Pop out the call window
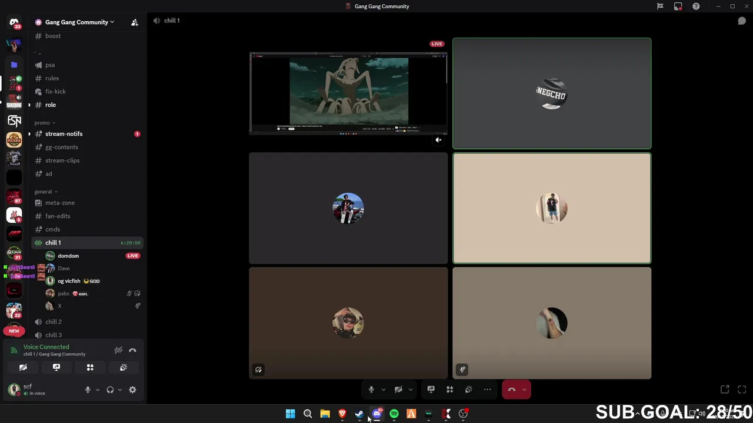Screen dimensions: 753x423 (x=725, y=390)
